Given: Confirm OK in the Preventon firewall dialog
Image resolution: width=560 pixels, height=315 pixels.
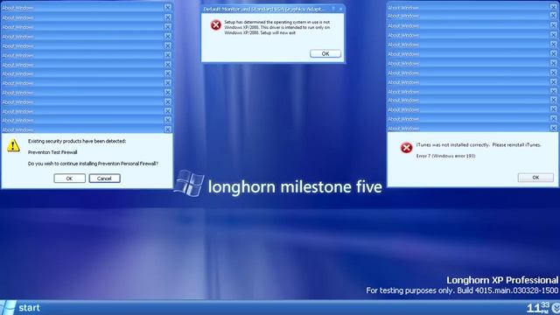Looking at the screenshot, I should point(70,178).
